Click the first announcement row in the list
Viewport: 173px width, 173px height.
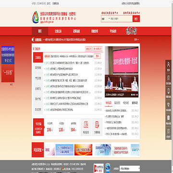coord(73,63)
